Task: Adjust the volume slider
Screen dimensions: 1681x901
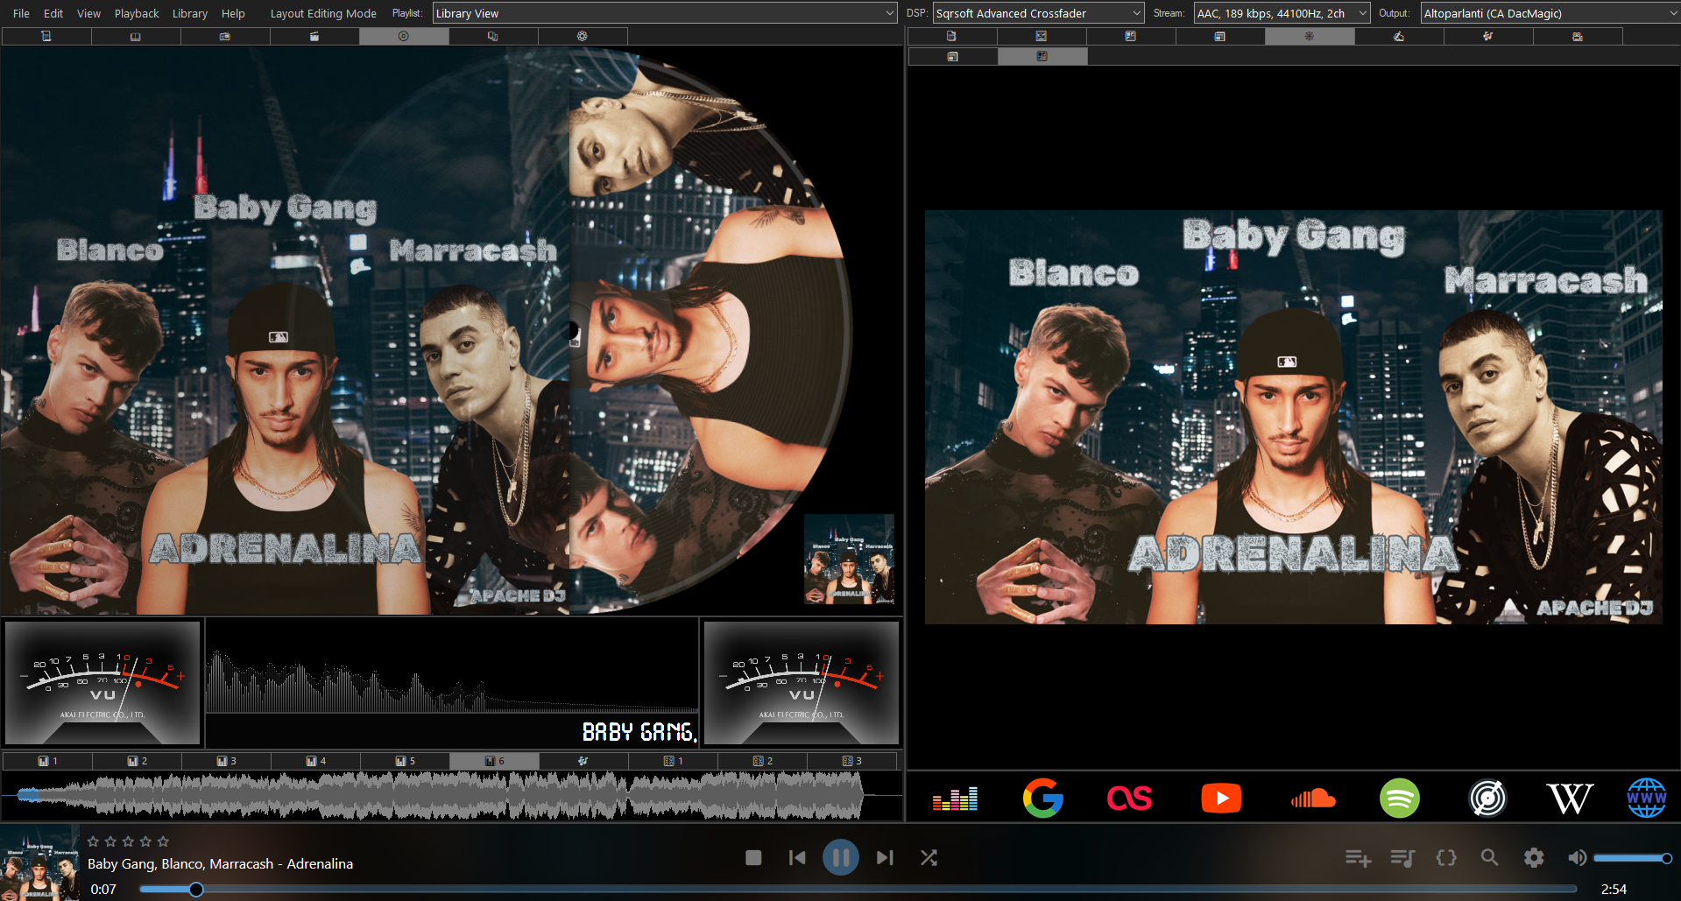Action: 1634,858
